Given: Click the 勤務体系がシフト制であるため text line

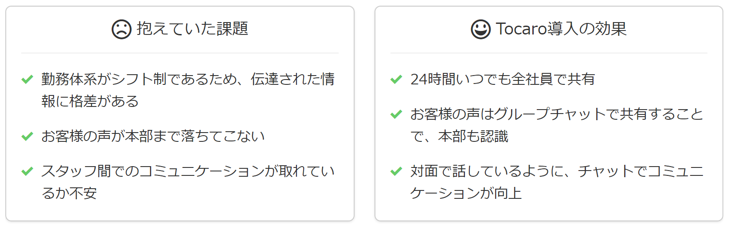Looking at the screenshot, I should click(x=188, y=79).
